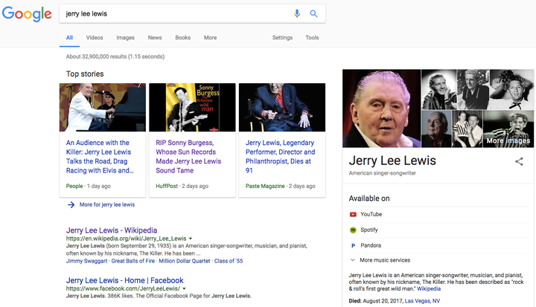The height and width of the screenshot is (307, 536).
Task: Click the Jerry Lee Lewis panel title
Action: click(x=392, y=161)
